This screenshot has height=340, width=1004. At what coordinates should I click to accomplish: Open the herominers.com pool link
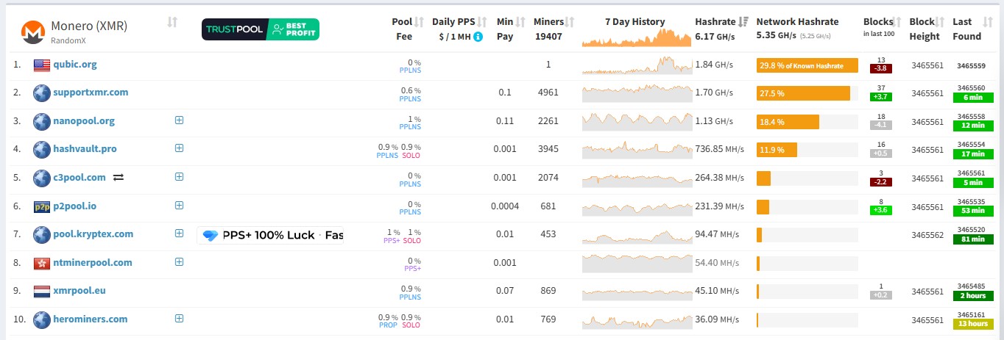click(91, 319)
